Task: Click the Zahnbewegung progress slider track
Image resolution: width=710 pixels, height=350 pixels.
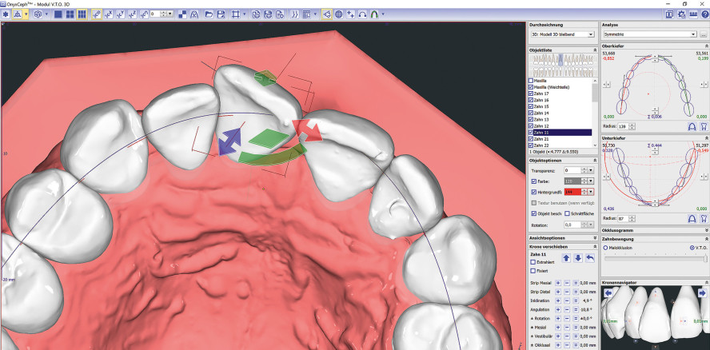Action: (655, 257)
